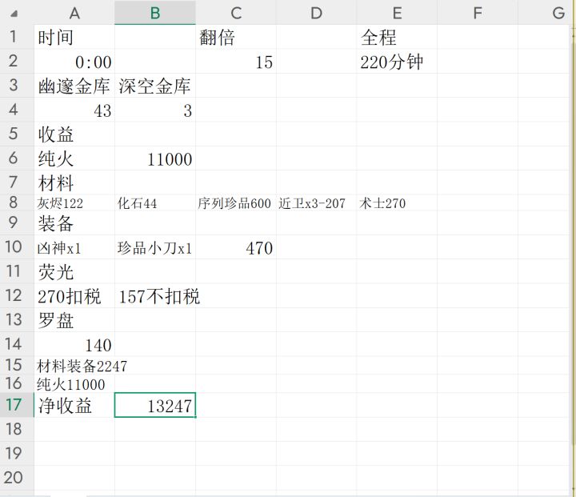Image resolution: width=576 pixels, height=497 pixels.
Task: Select column F header
Action: point(478,13)
